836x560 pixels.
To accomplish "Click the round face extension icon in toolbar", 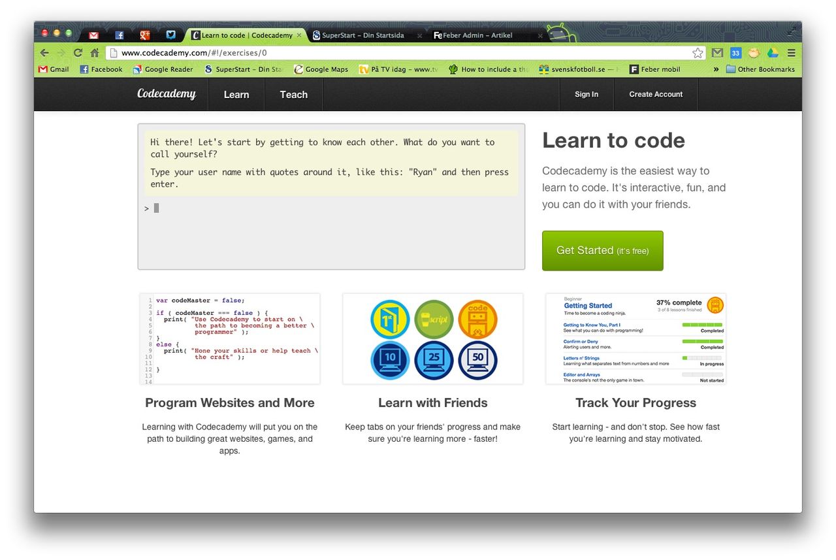I will 754,53.
